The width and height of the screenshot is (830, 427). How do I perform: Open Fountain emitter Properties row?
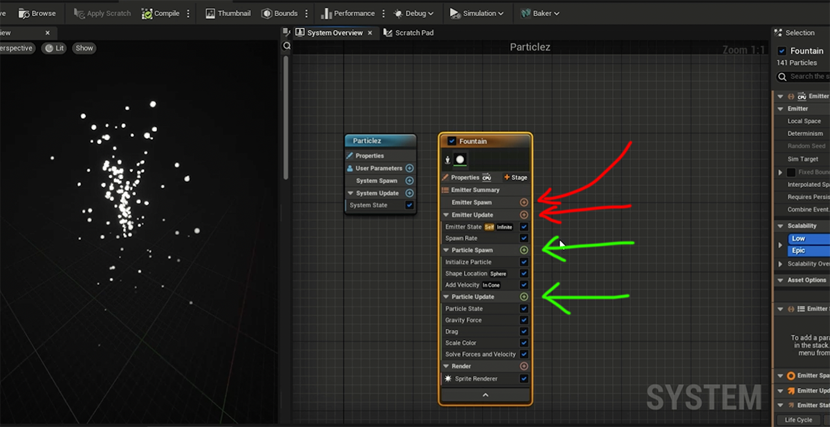(465, 178)
